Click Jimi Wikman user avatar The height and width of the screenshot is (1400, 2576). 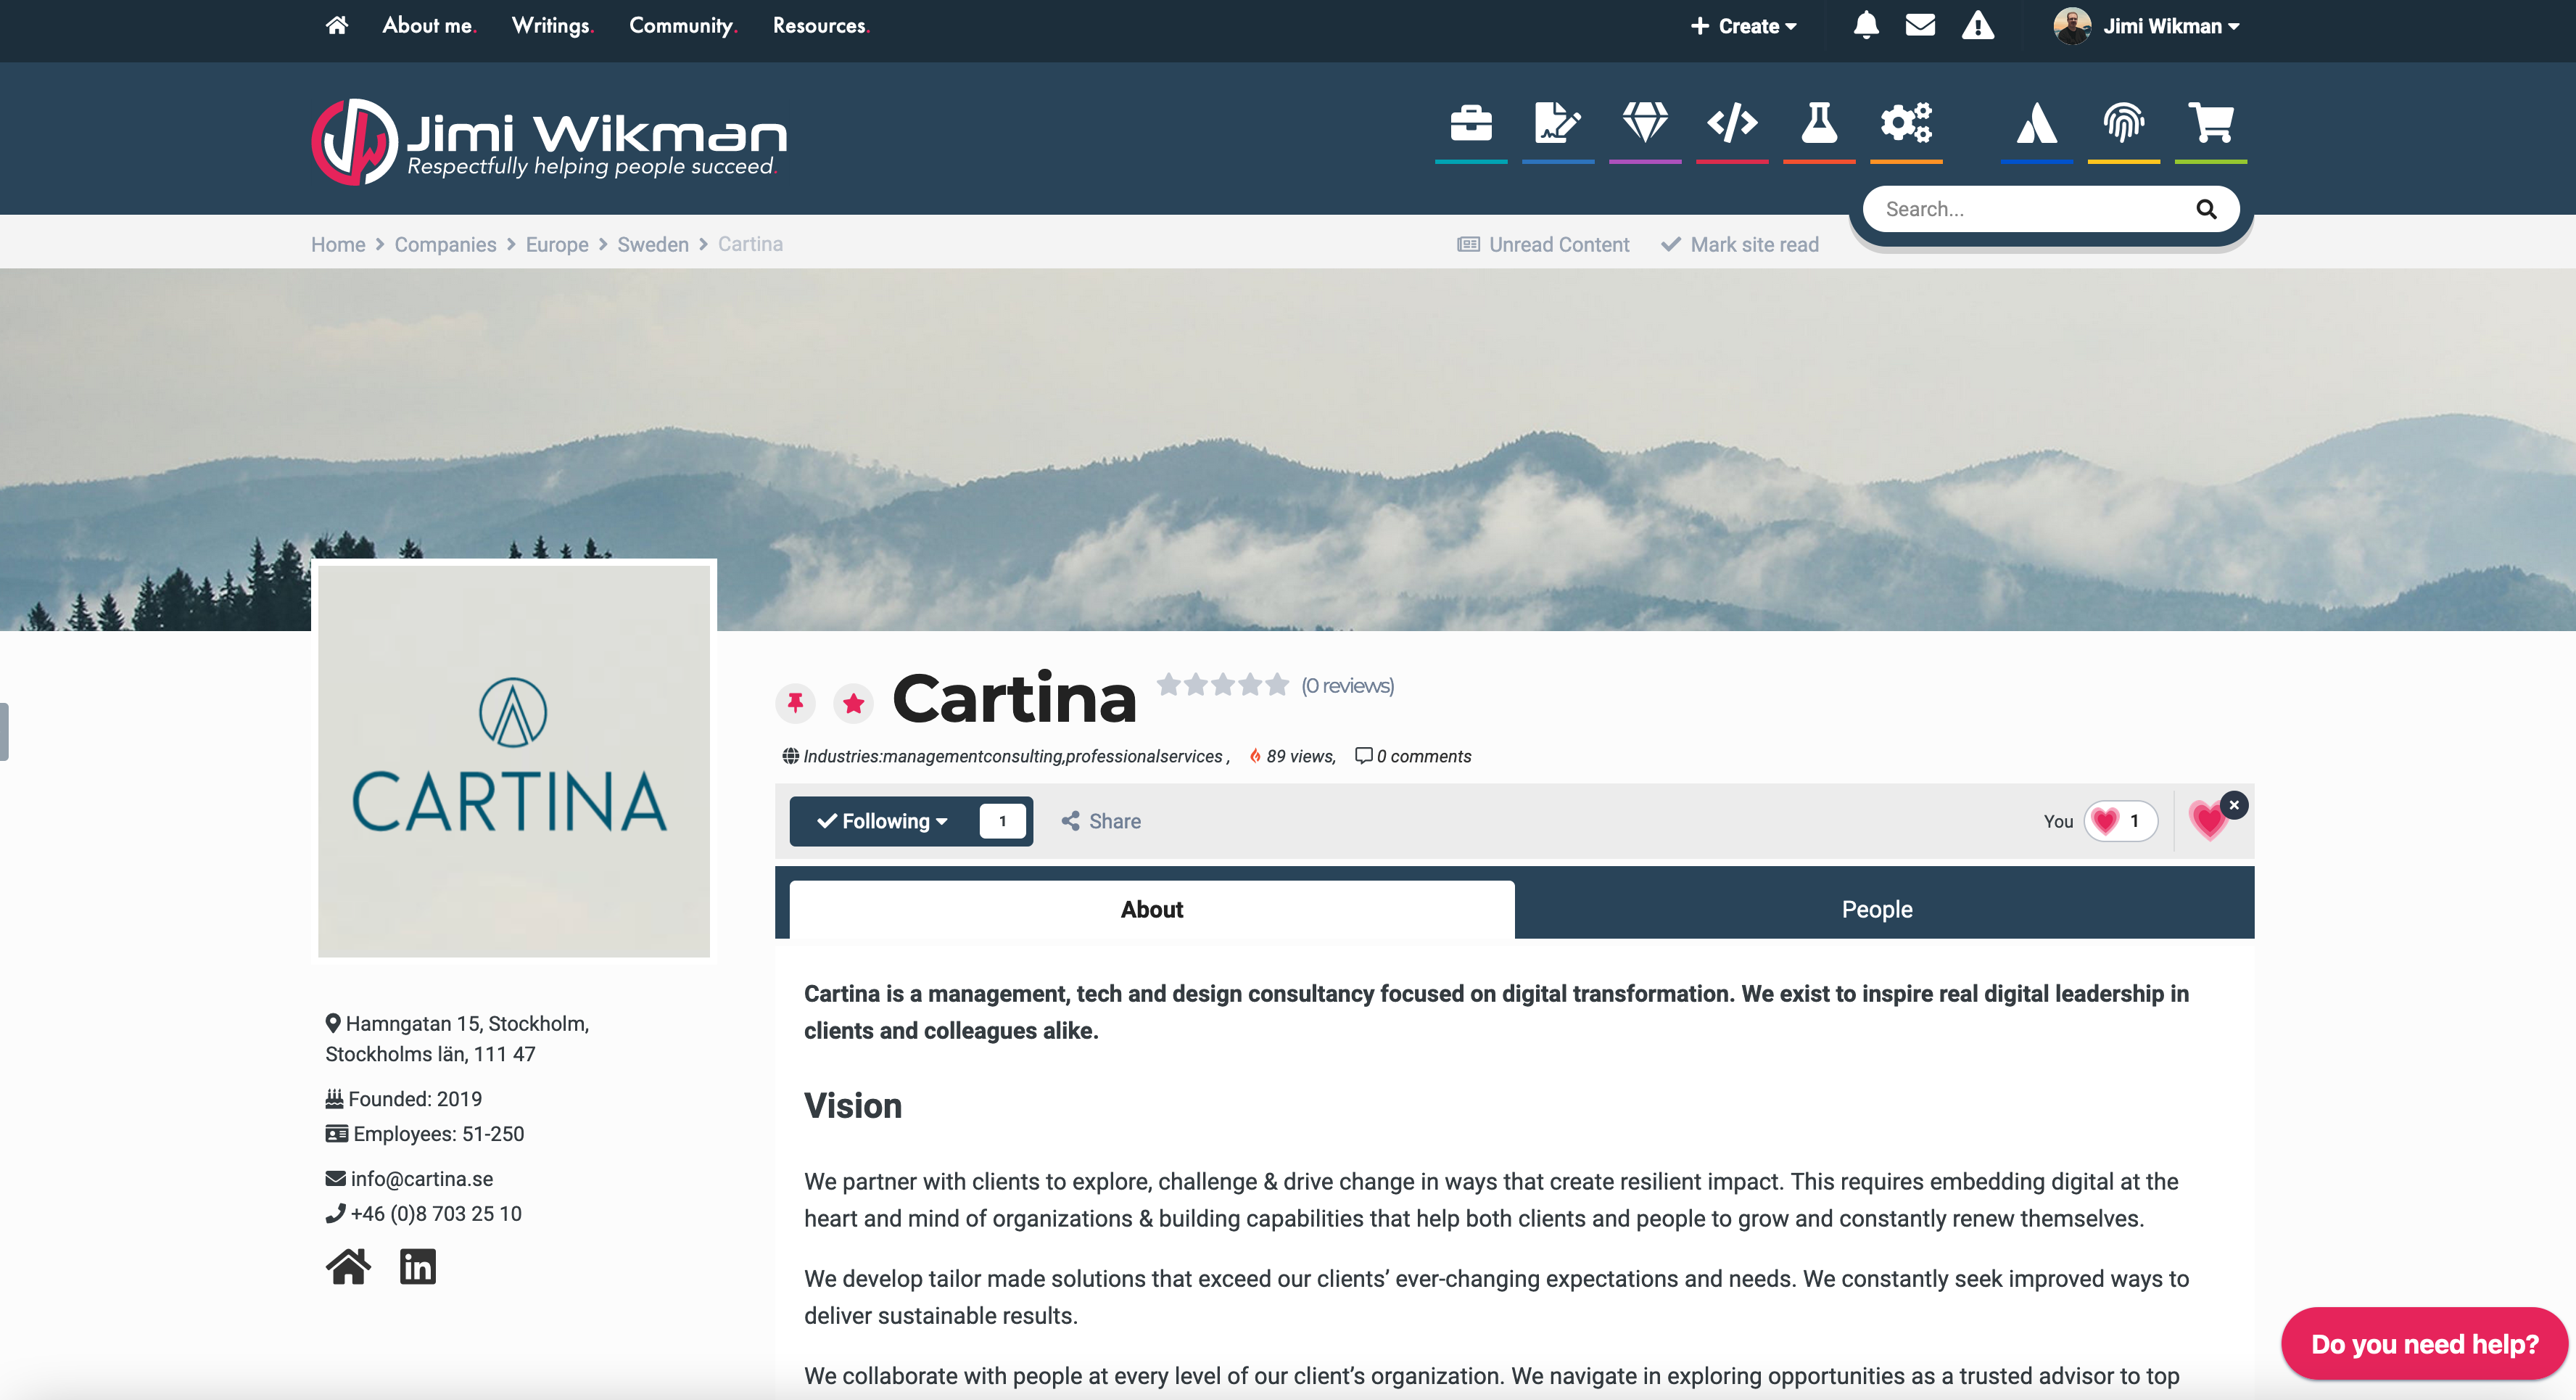coord(2072,26)
